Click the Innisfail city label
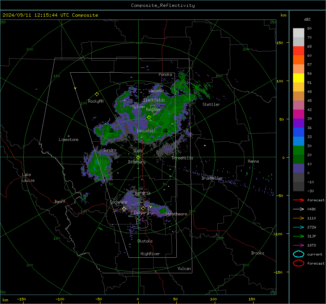The height and width of the screenshot is (304, 326). tap(146, 131)
